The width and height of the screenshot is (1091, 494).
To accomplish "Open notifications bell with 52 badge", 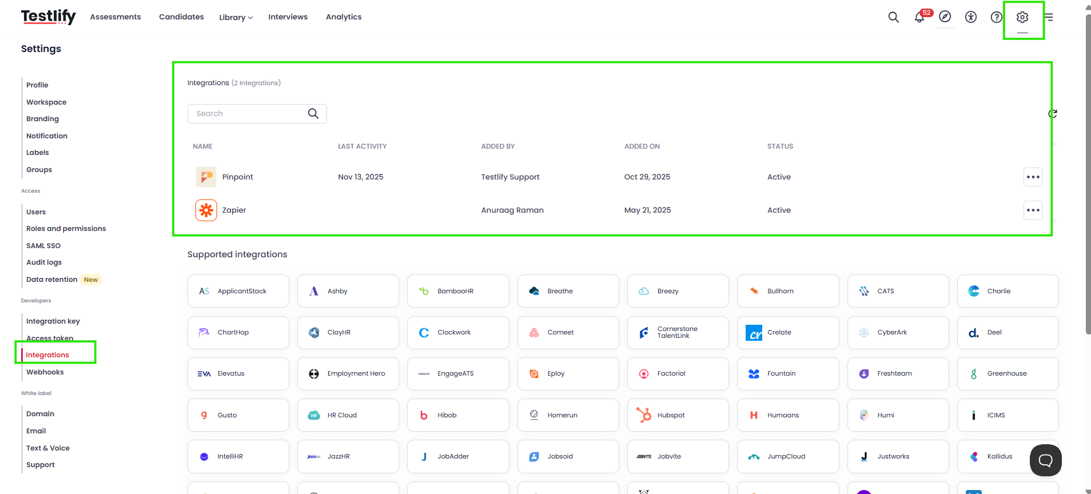I will point(920,17).
